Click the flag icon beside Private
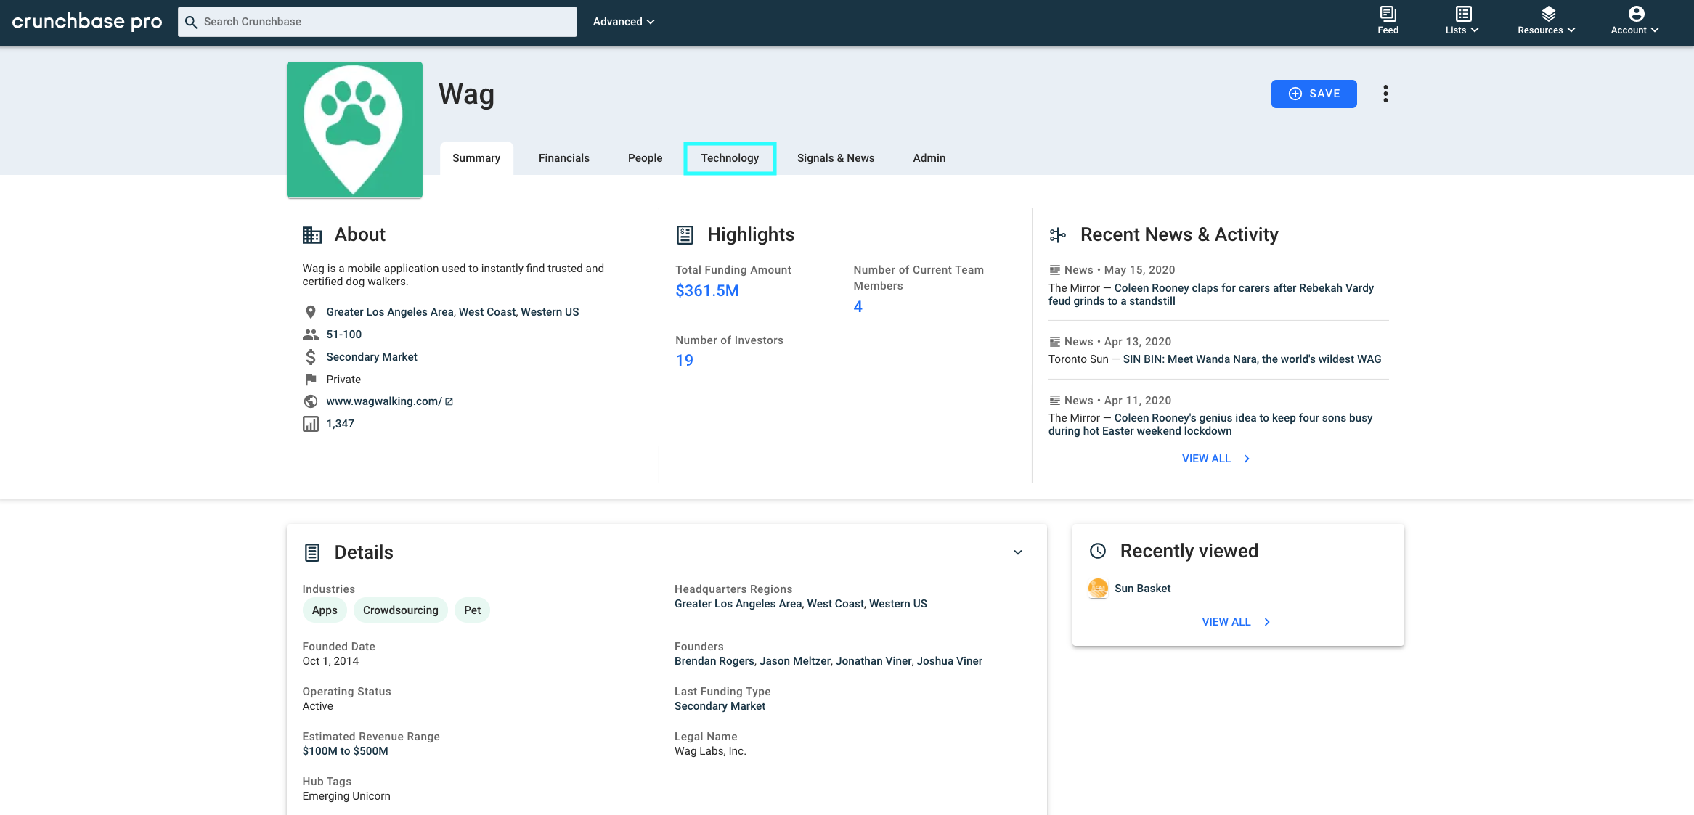The height and width of the screenshot is (815, 1694). [x=311, y=380]
